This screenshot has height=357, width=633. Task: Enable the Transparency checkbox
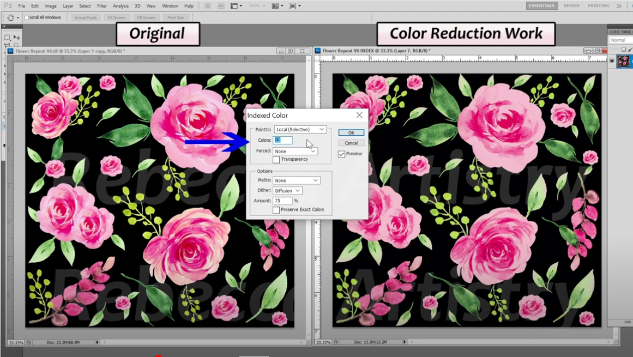[276, 159]
